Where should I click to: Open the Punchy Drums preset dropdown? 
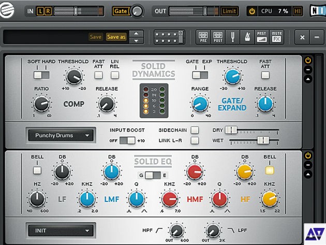[61, 136]
